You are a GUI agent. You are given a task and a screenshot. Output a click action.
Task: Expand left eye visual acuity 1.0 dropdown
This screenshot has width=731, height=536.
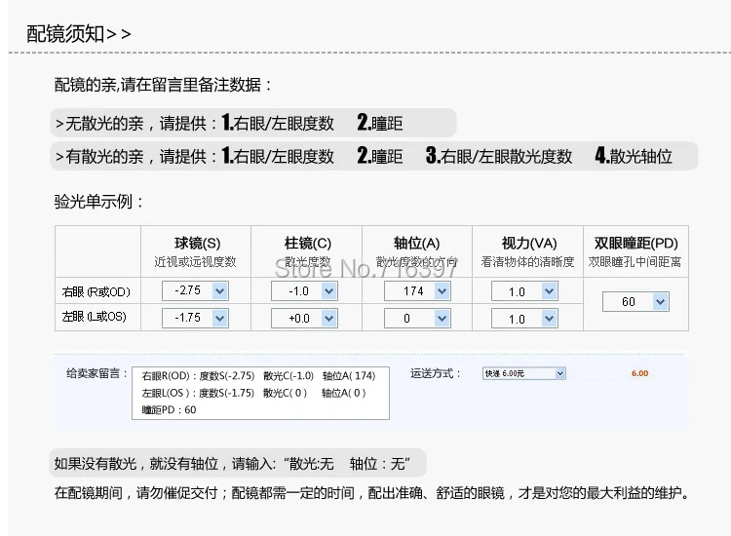tap(524, 319)
